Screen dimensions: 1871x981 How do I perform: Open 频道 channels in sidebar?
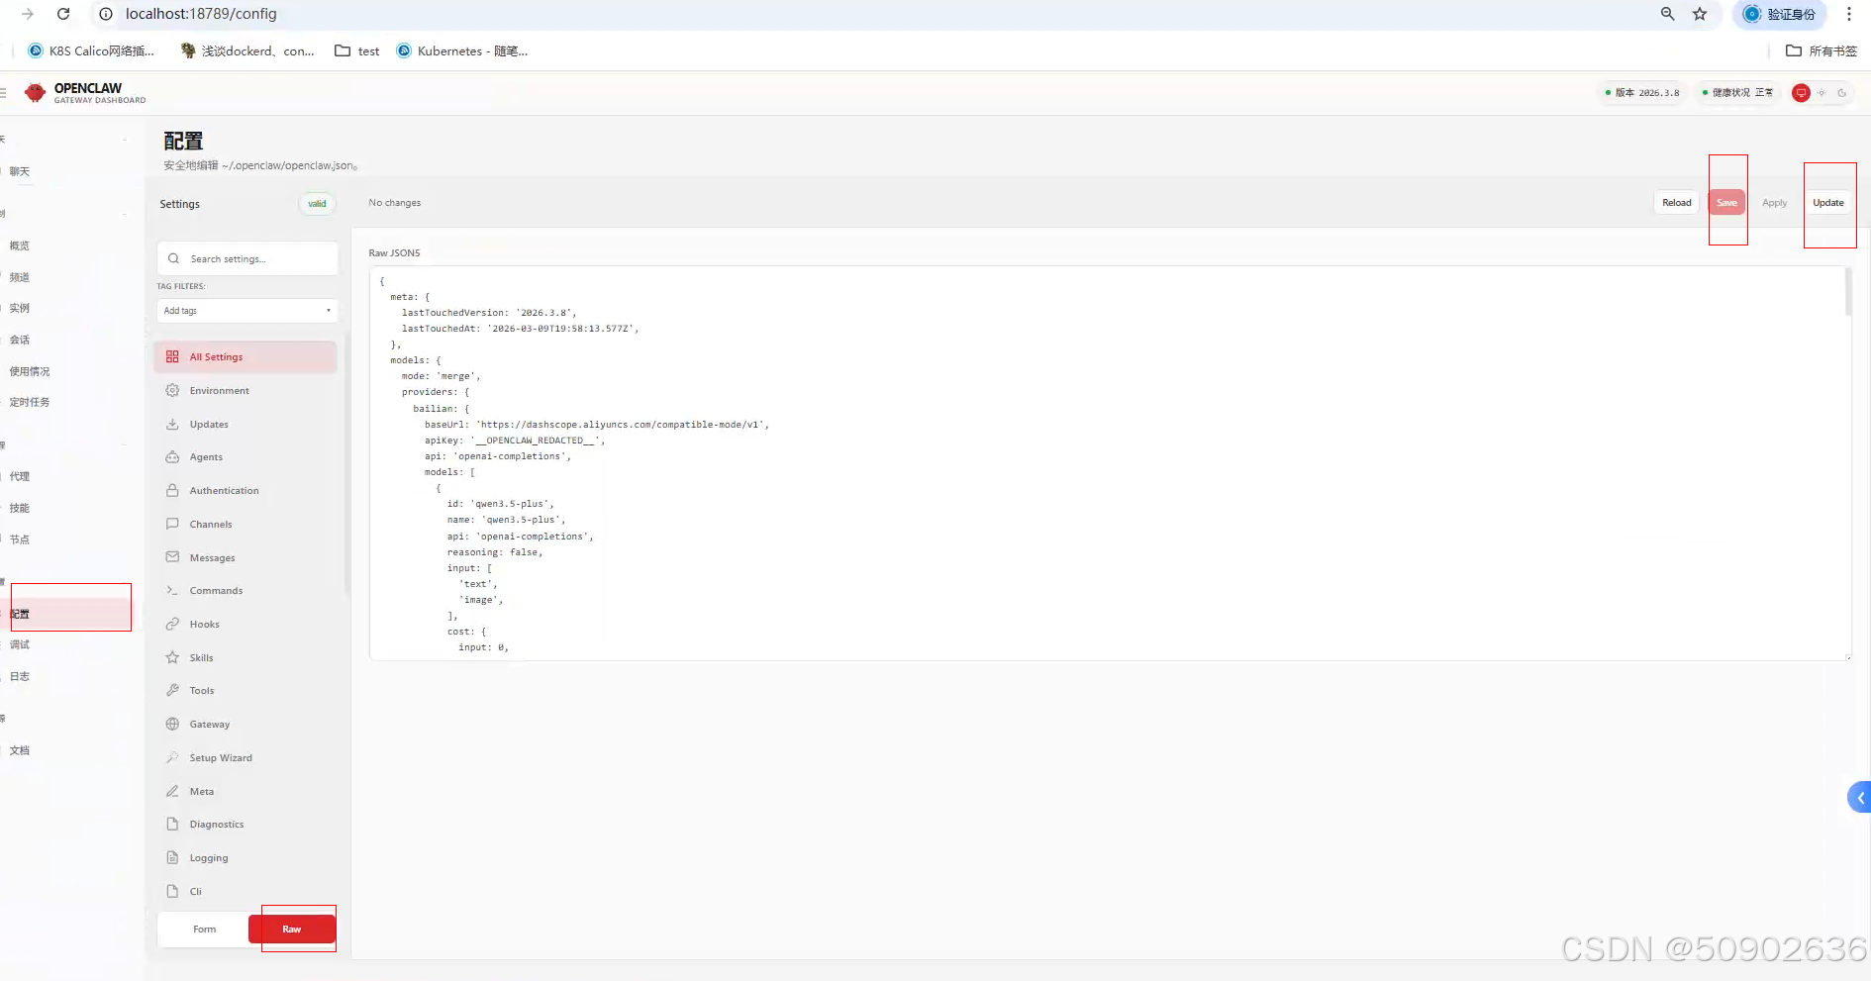click(x=20, y=277)
